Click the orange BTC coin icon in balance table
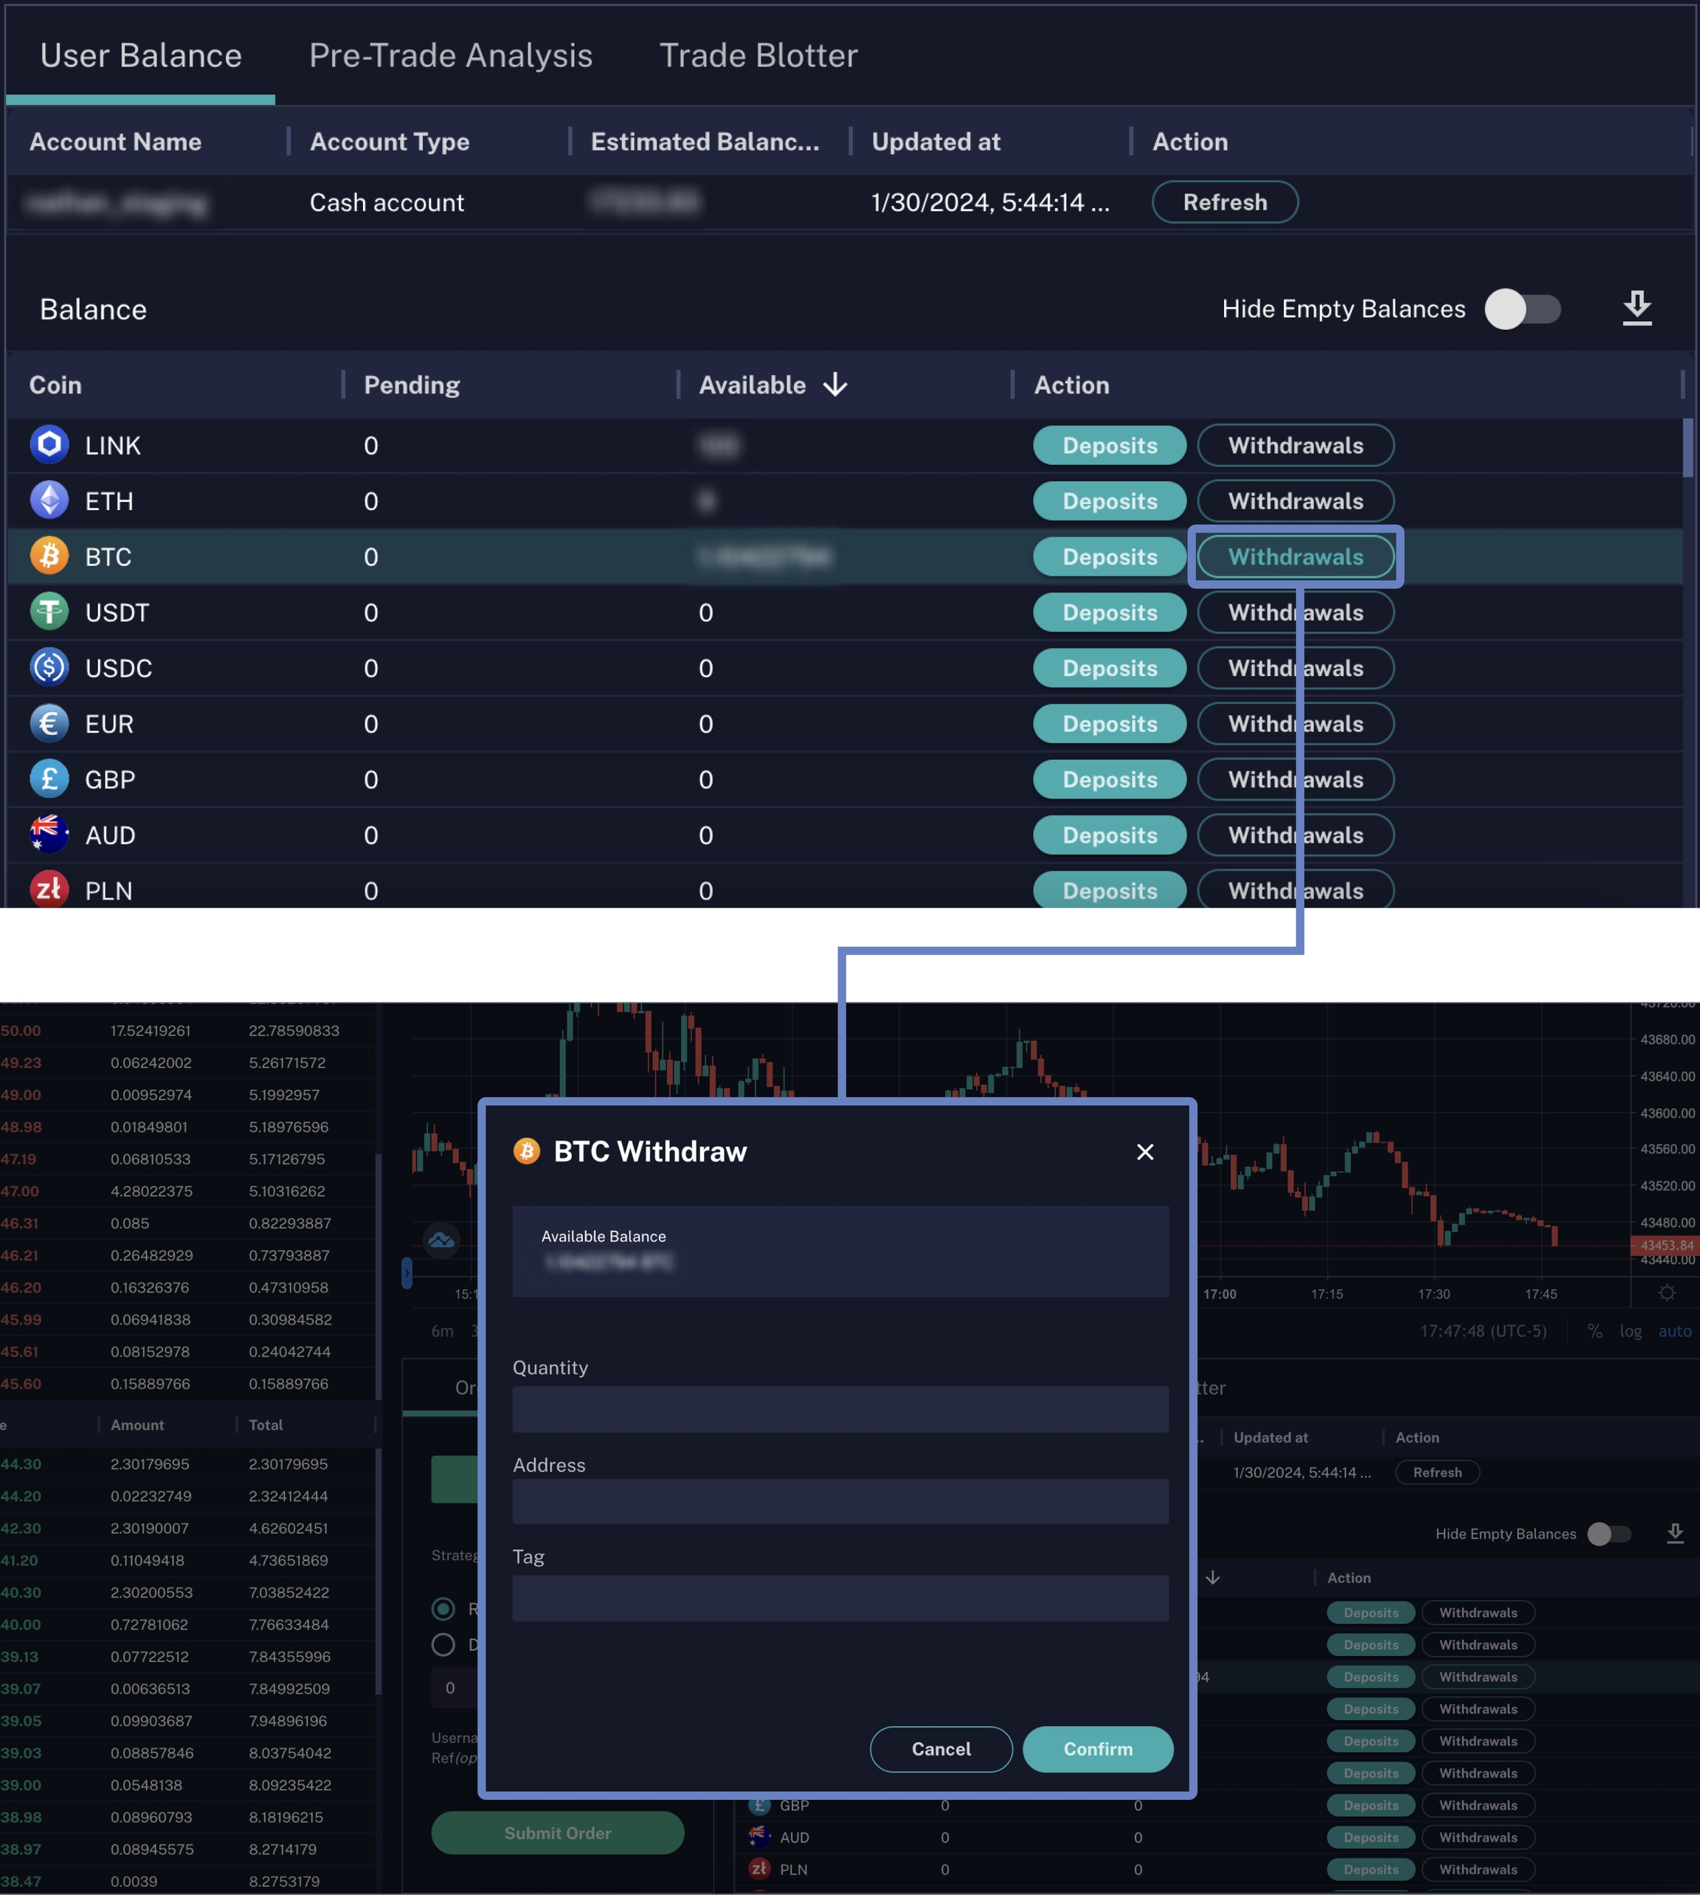The image size is (1700, 1895). click(x=49, y=556)
